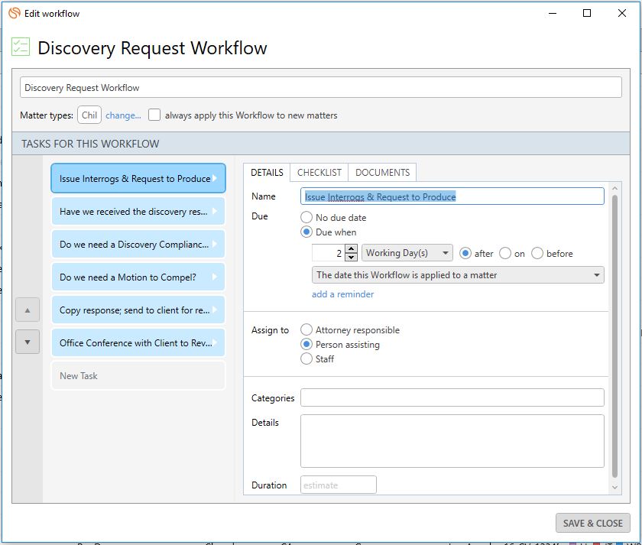Image resolution: width=642 pixels, height=545 pixels.
Task: Click the workflow checklist icon beside the title
Action: pos(21,47)
